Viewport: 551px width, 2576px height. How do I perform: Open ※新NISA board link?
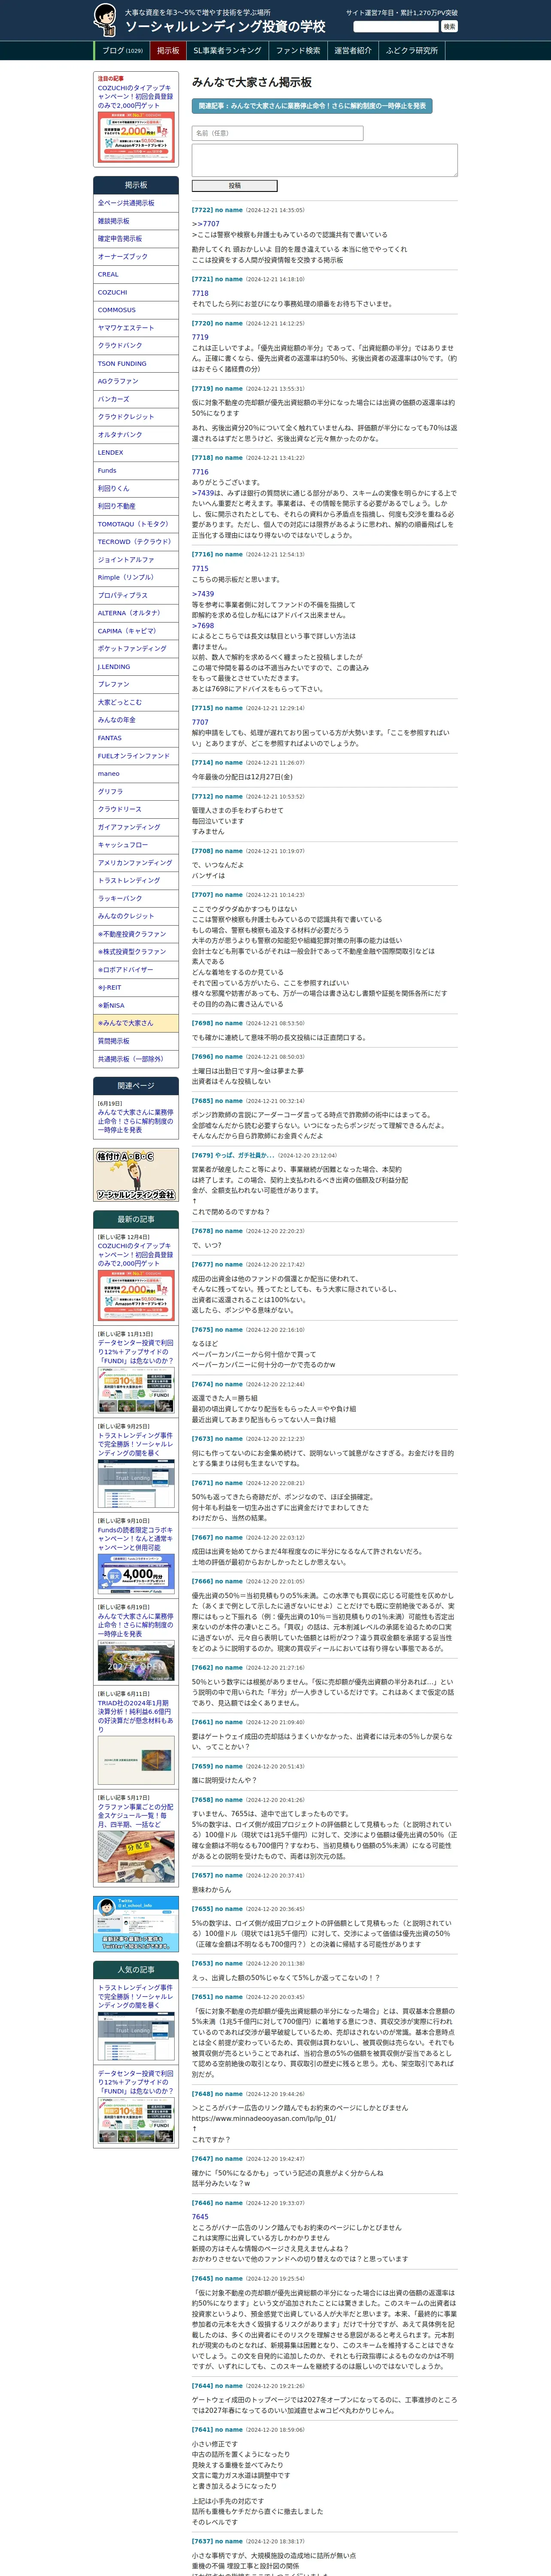point(136,1005)
